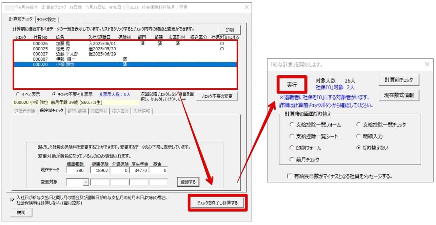The image size is (436, 225).
Task: Select the 明細入力 radio option
Action: pos(358,136)
